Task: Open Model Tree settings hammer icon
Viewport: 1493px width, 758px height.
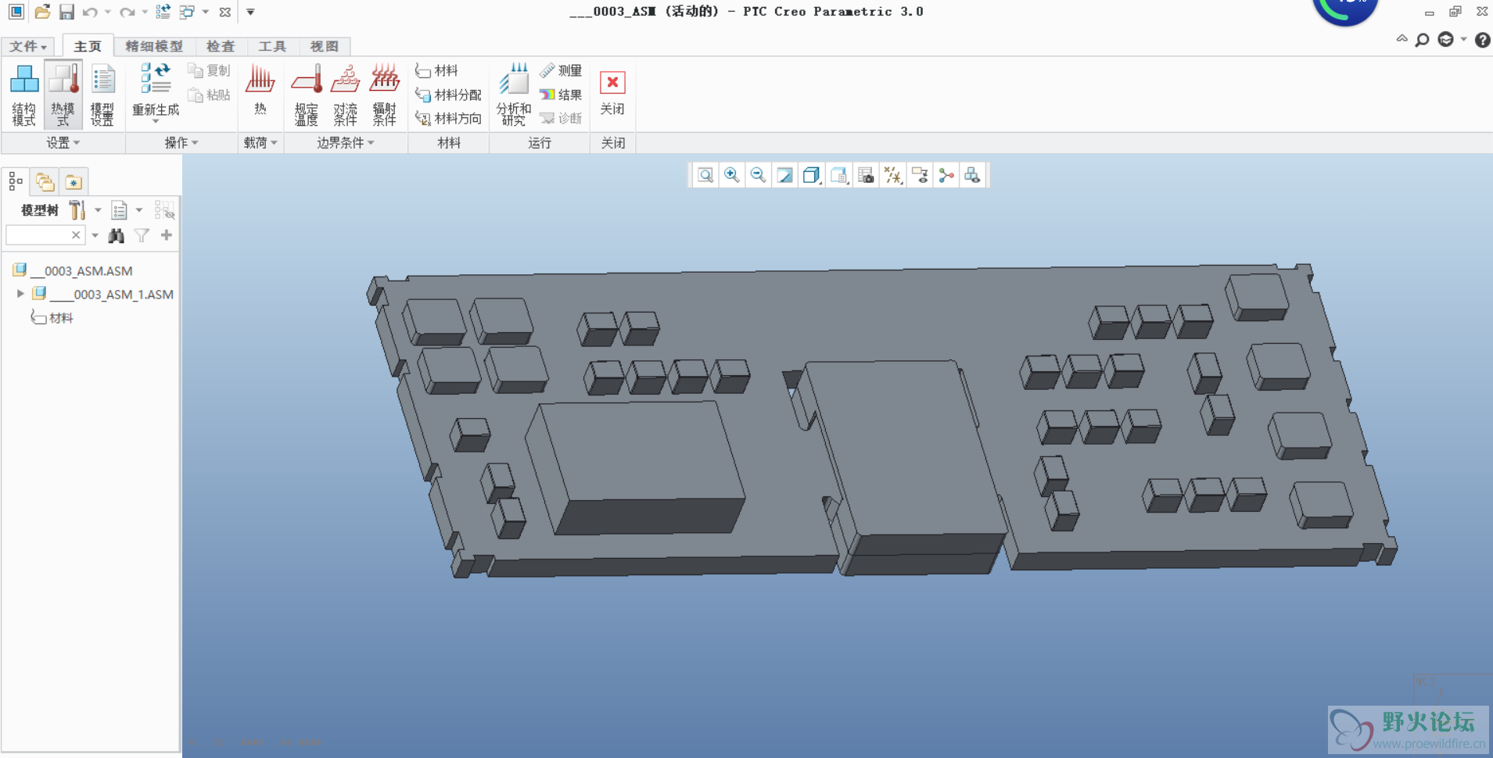Action: (x=77, y=209)
